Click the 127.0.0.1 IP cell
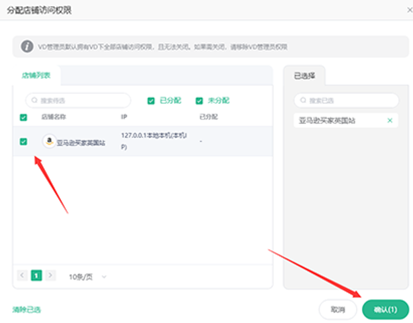This screenshot has height=323, width=413. (154, 141)
